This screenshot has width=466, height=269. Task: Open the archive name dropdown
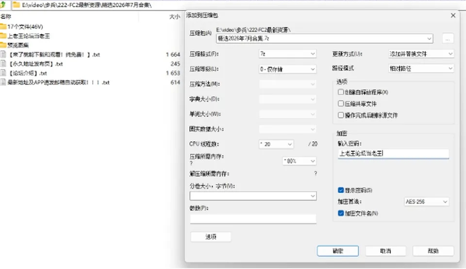pyautogui.click(x=429, y=39)
